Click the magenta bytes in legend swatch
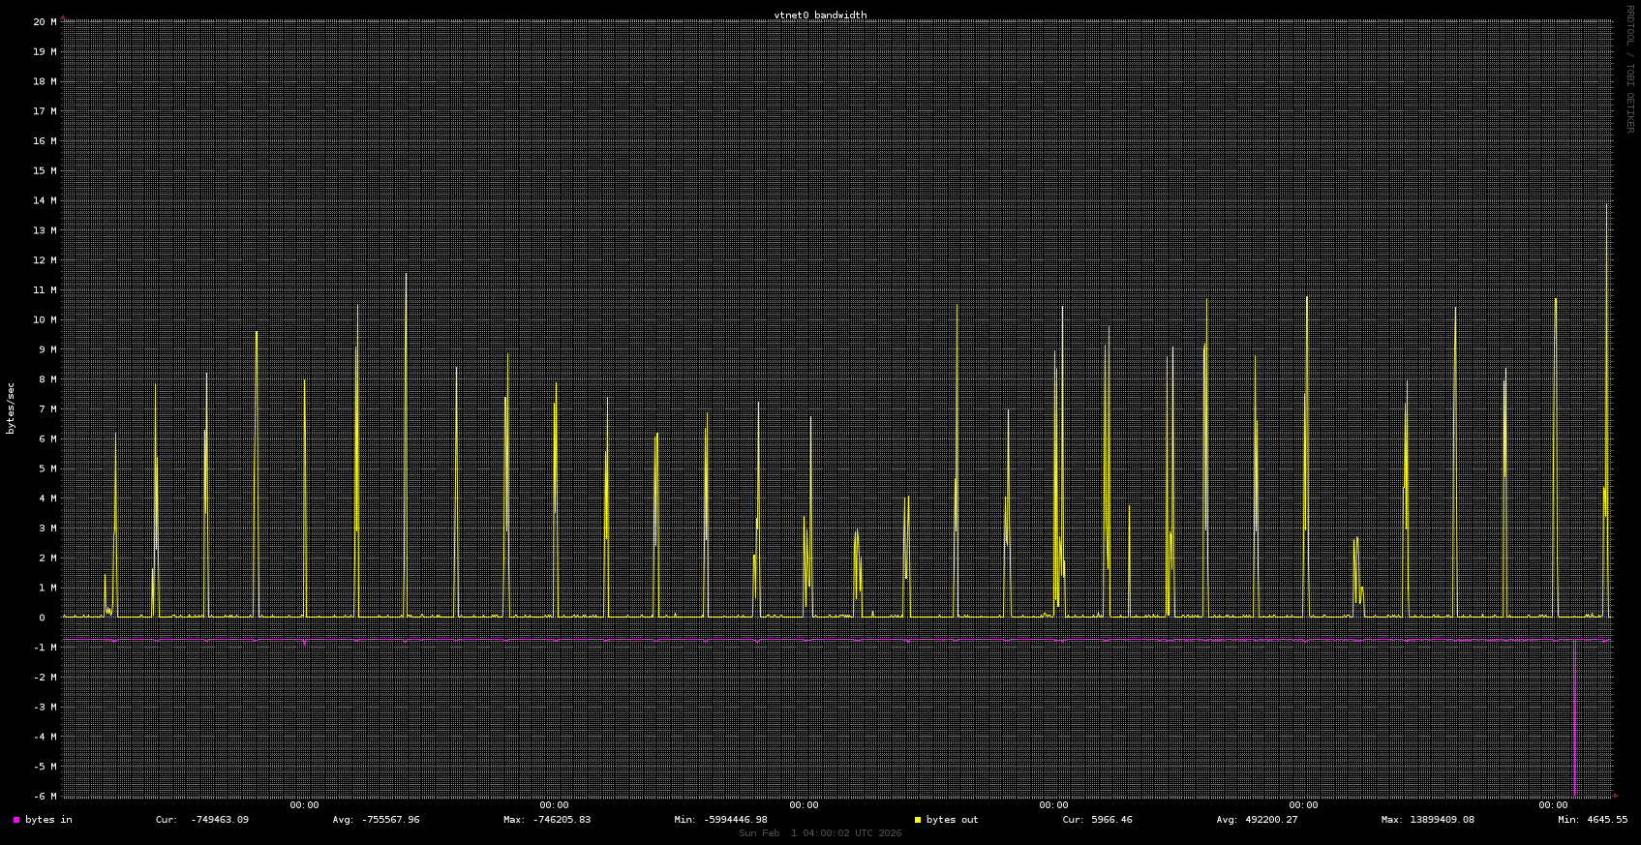This screenshot has width=1641, height=845. [x=16, y=820]
